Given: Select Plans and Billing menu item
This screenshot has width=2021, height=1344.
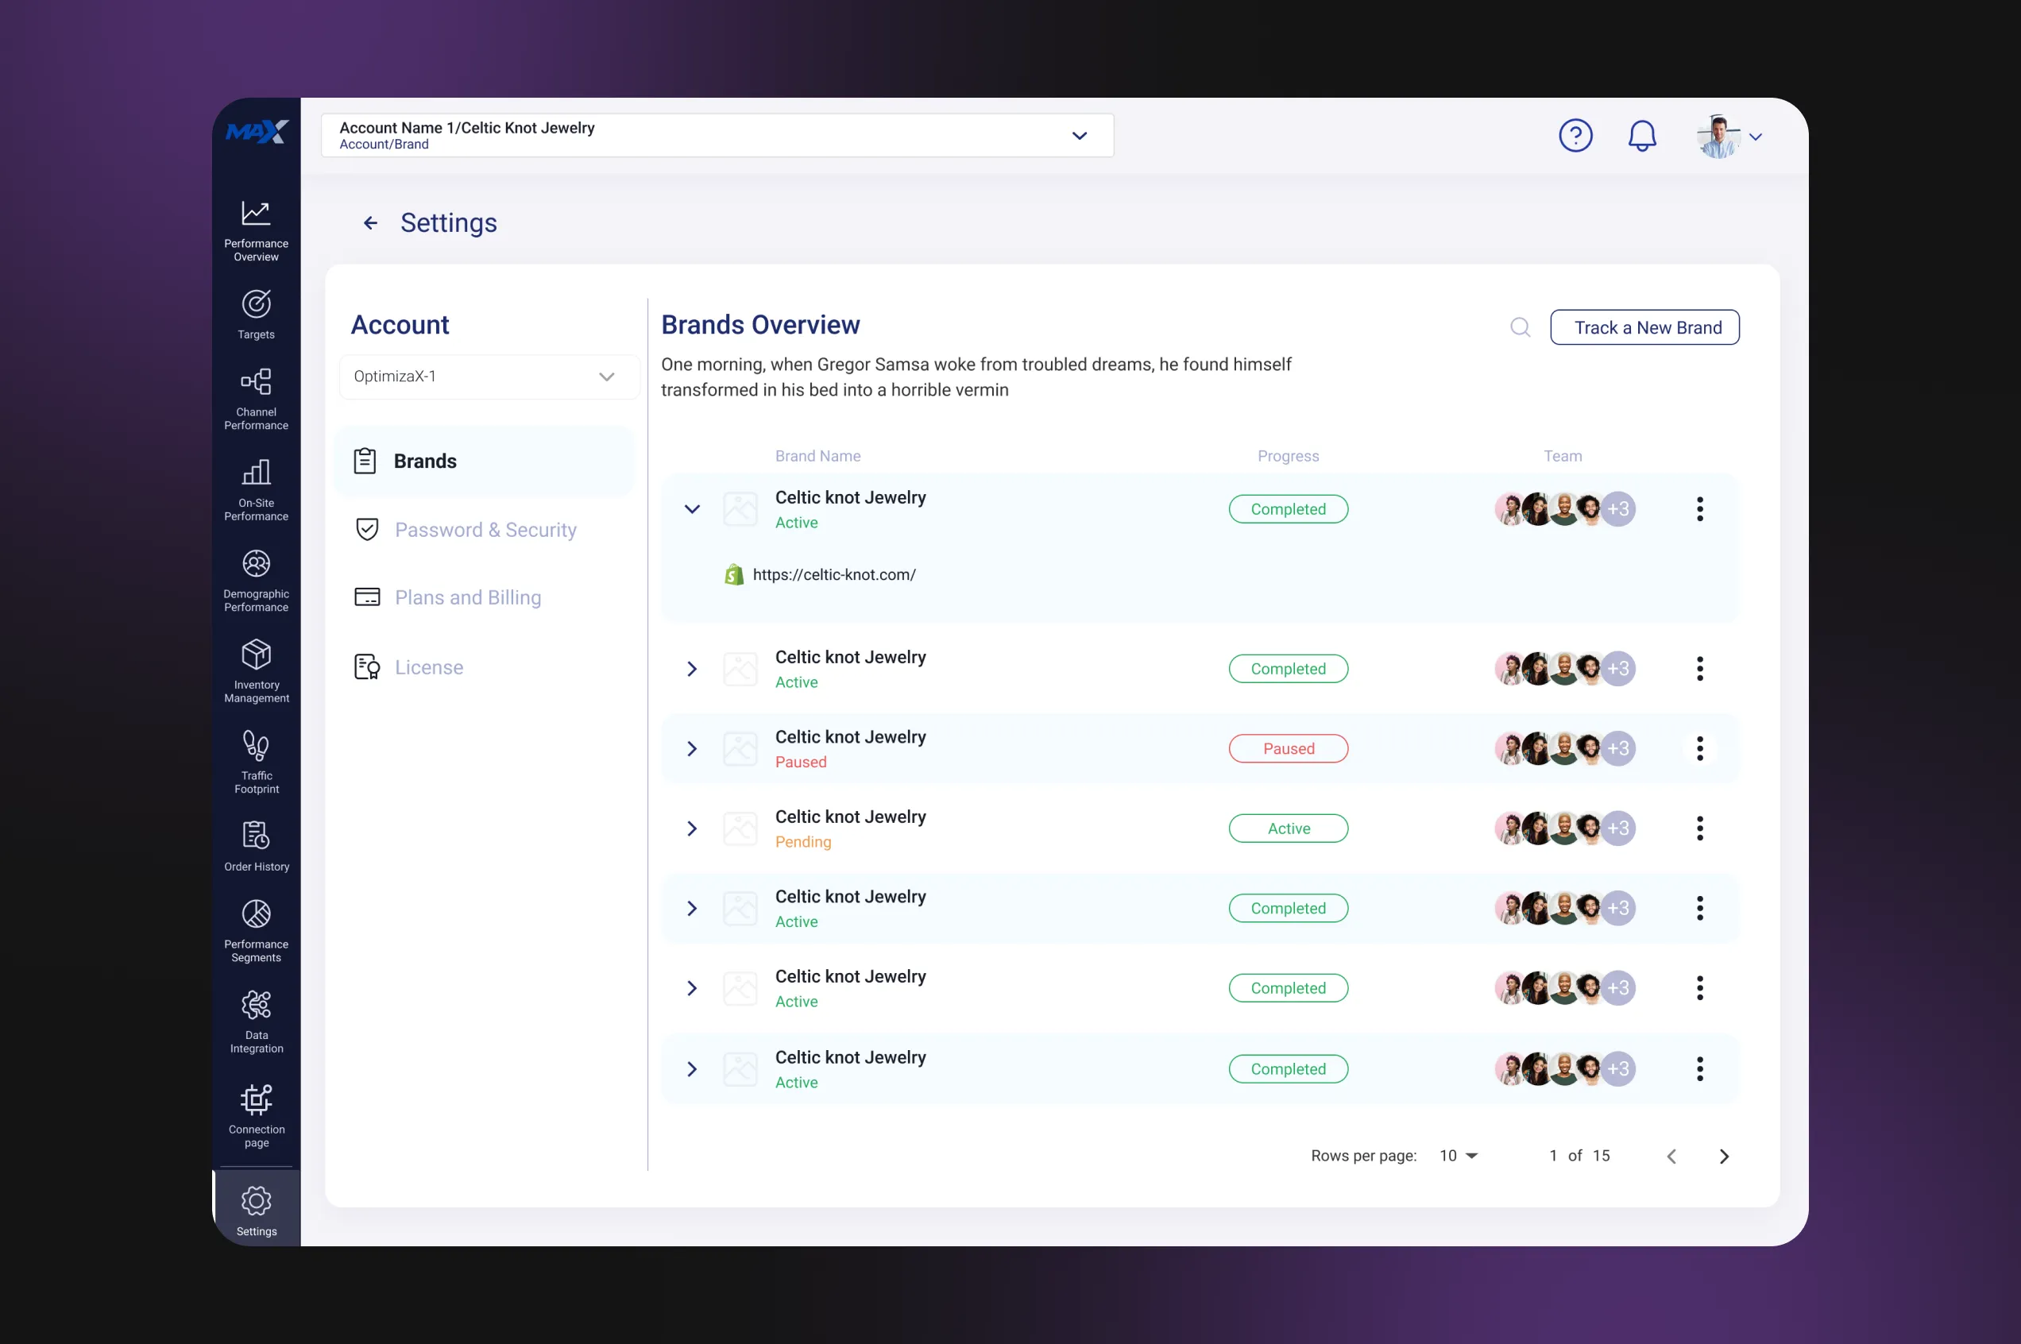Looking at the screenshot, I should 467,597.
